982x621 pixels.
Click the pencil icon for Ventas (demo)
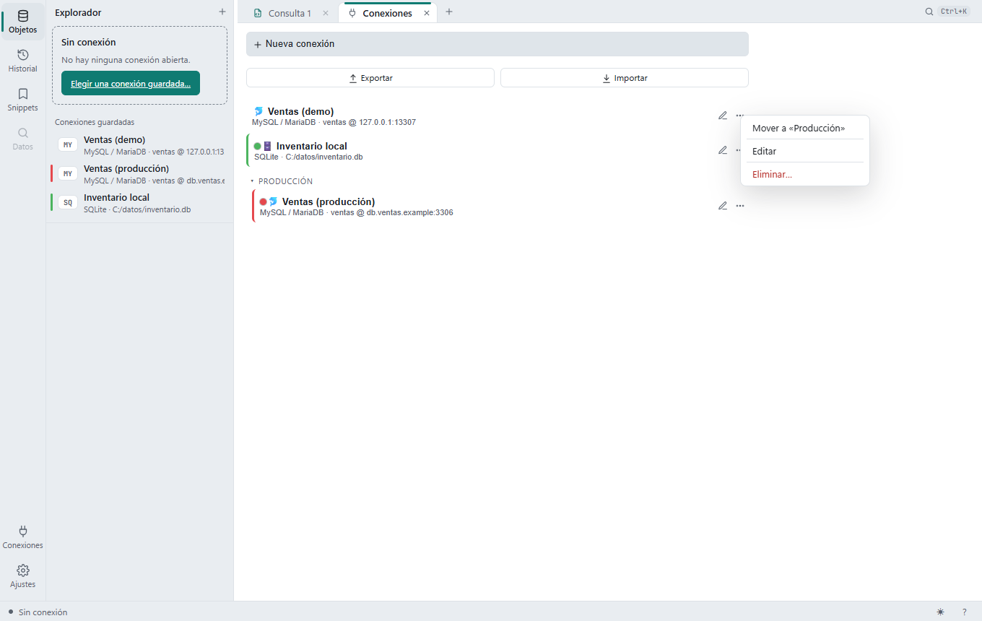(723, 116)
